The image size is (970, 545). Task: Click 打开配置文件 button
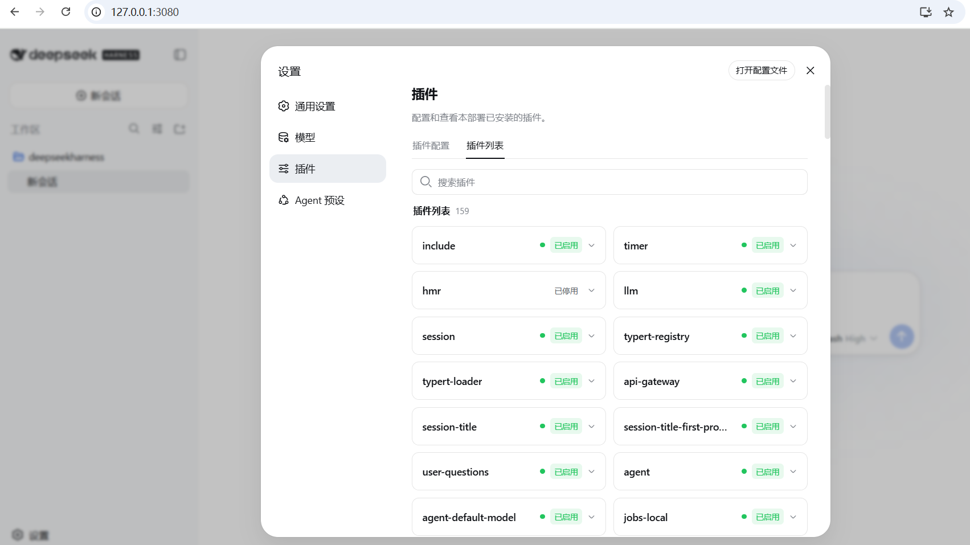pyautogui.click(x=762, y=71)
